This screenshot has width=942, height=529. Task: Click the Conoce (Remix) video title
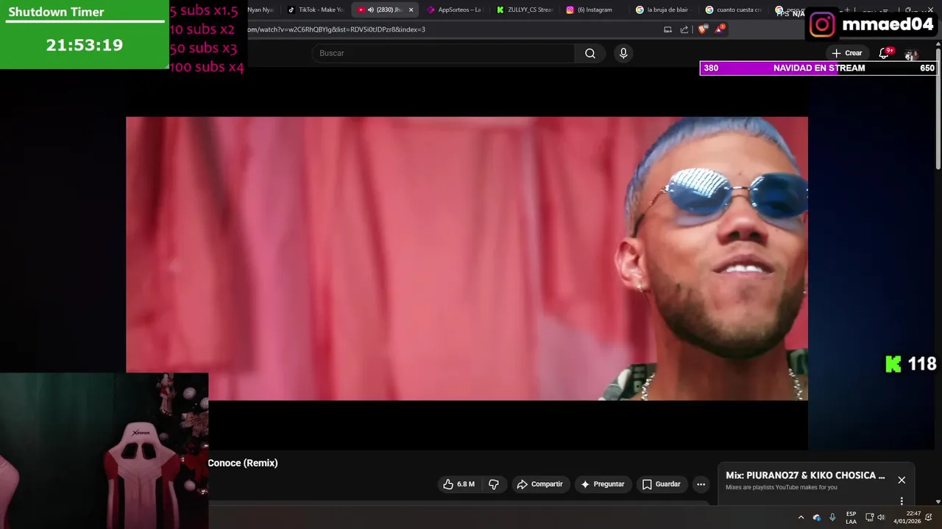tap(243, 463)
